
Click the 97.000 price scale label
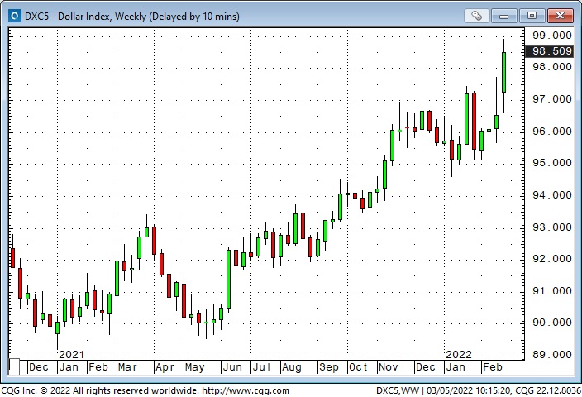tap(552, 99)
